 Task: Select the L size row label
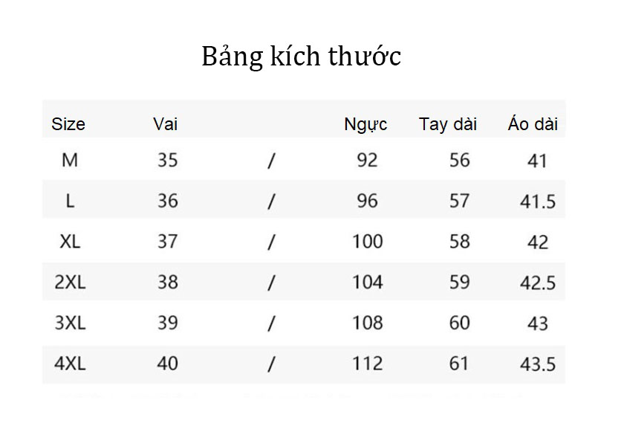pyautogui.click(x=70, y=201)
